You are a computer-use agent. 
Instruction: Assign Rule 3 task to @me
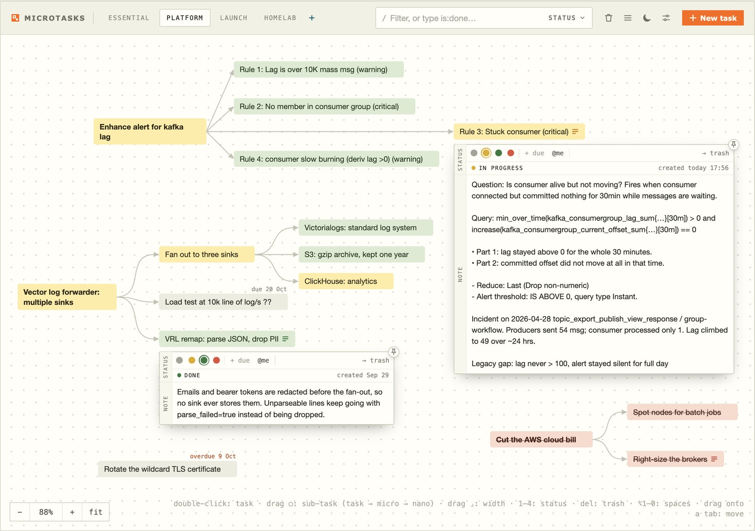(x=558, y=153)
